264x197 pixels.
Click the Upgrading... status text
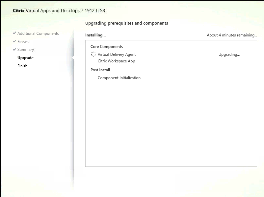pyautogui.click(x=229, y=55)
